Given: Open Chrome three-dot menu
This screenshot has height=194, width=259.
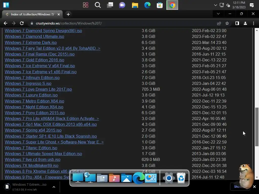Looking at the screenshot, I should pyautogui.click(x=253, y=23).
